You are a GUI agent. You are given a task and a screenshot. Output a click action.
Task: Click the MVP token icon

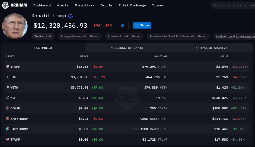point(8,98)
